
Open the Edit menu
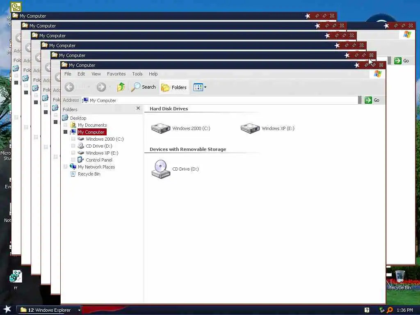coord(81,74)
